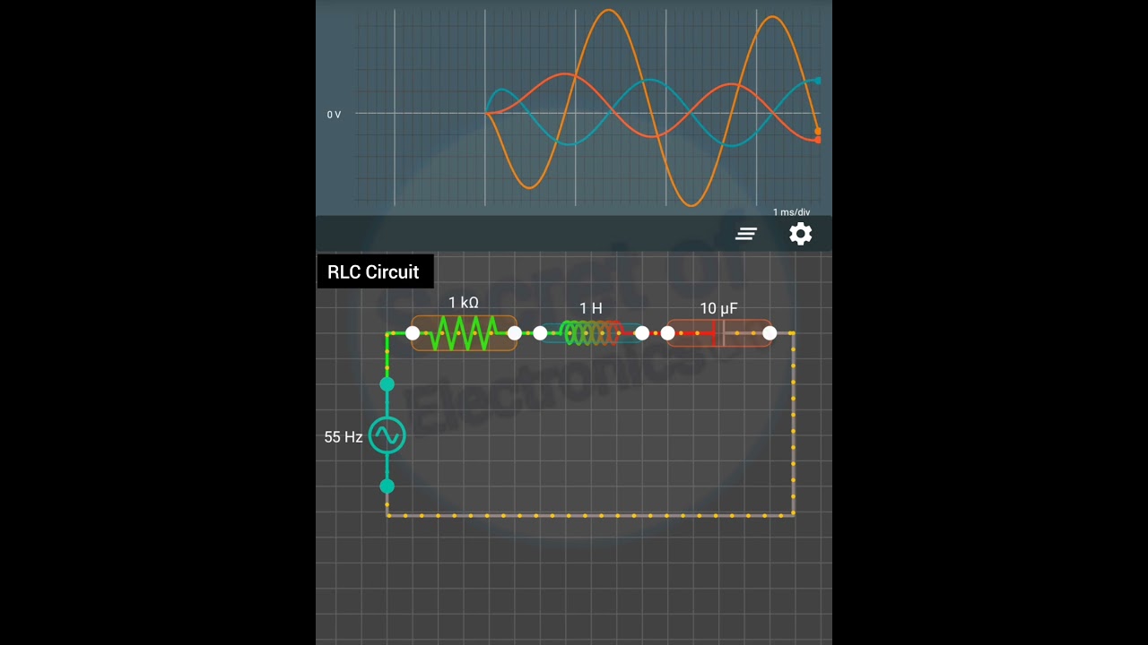Select the 55 Hz AC source symbol
This screenshot has height=645, width=1148.
[x=387, y=436]
